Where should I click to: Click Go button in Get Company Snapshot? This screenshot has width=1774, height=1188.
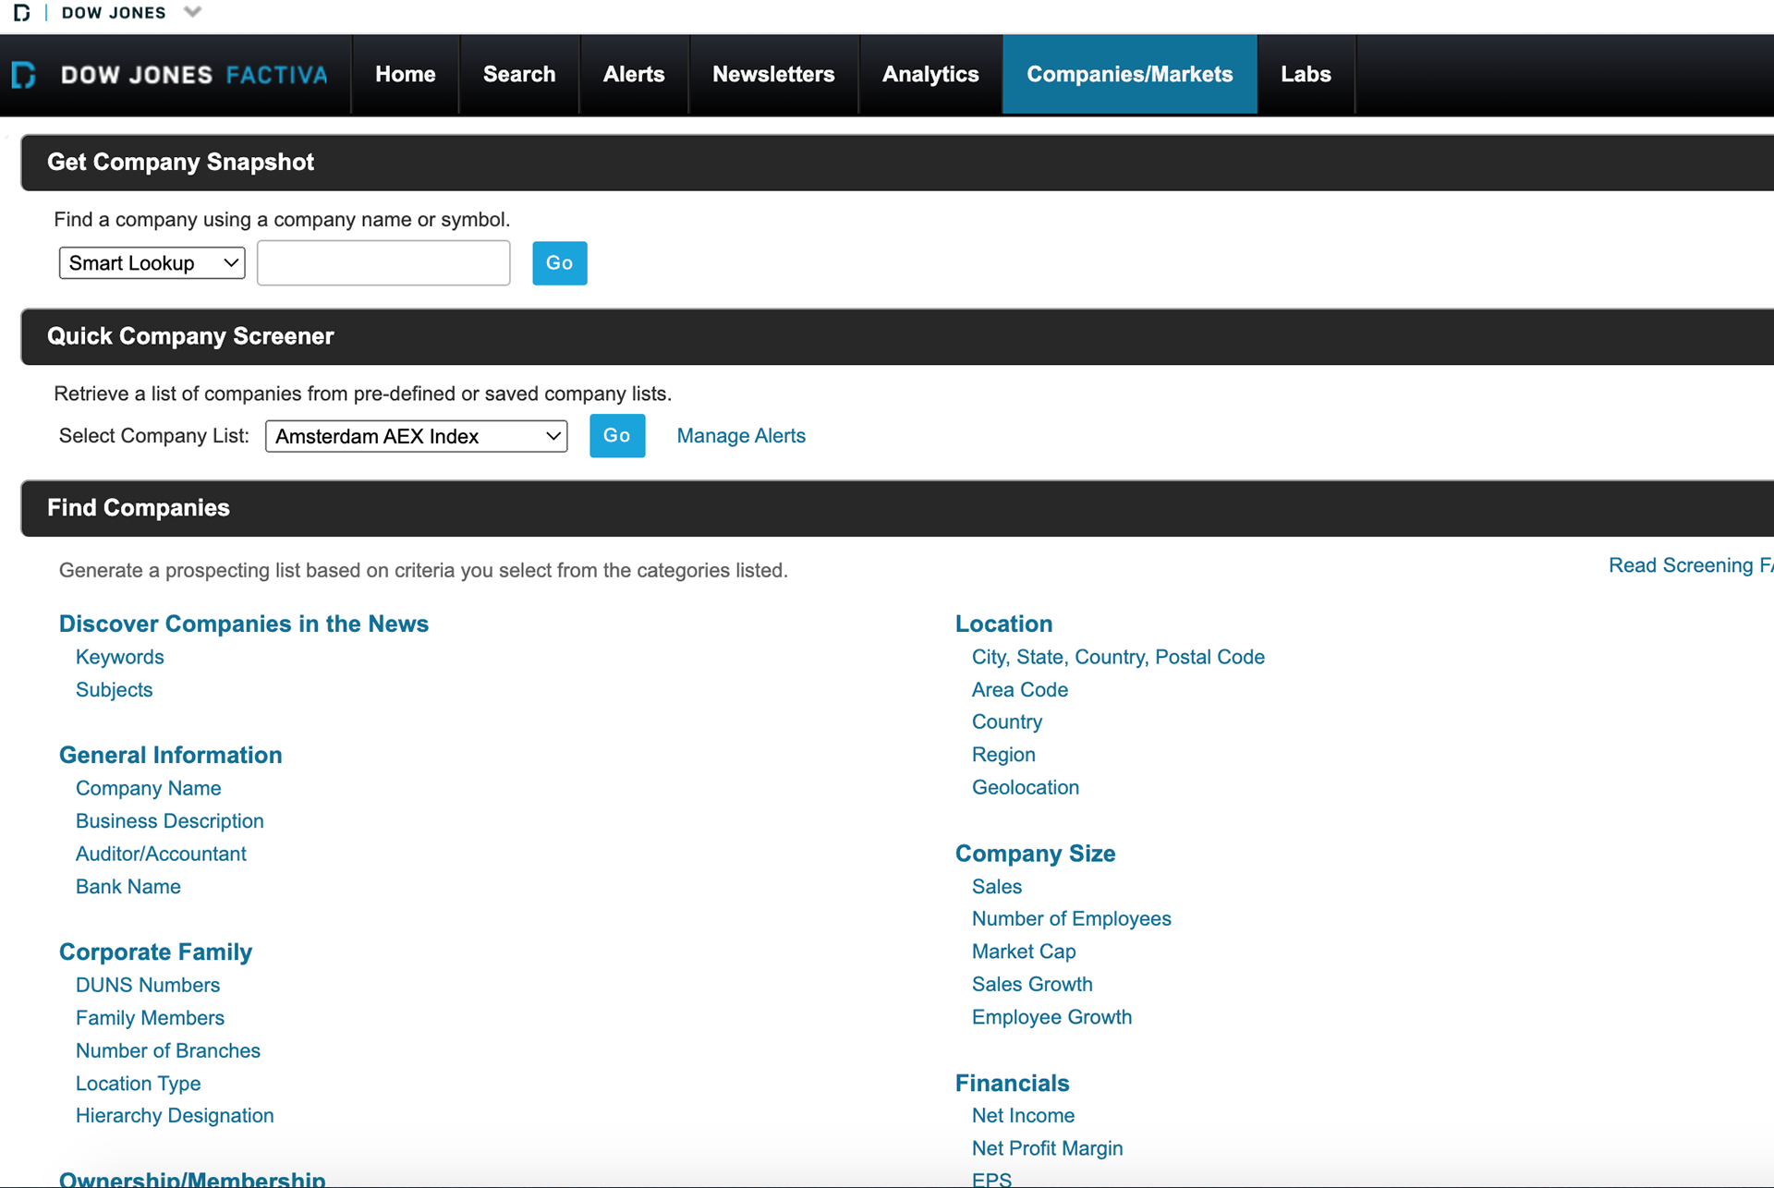click(x=560, y=263)
